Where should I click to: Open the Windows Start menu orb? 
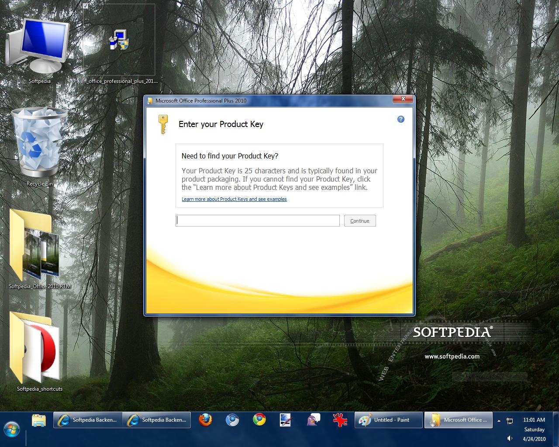click(x=12, y=429)
